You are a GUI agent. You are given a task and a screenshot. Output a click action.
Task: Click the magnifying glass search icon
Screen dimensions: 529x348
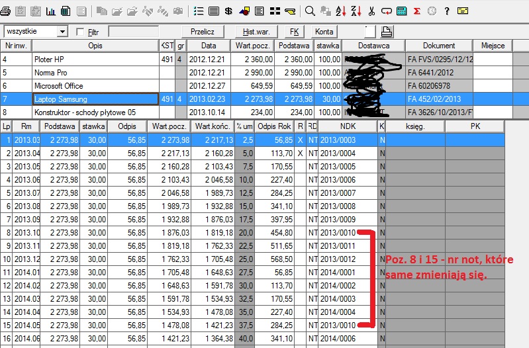tap(310, 11)
